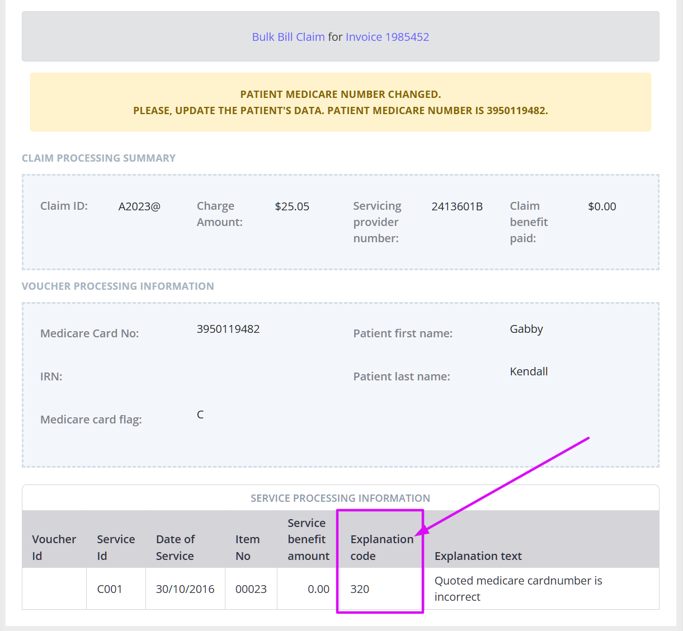Select explanation code 320
Image resolution: width=683 pixels, height=631 pixels.
pyautogui.click(x=360, y=589)
